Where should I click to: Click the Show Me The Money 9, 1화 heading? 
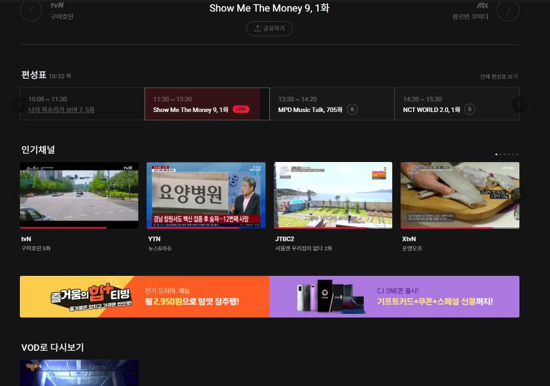tap(269, 8)
